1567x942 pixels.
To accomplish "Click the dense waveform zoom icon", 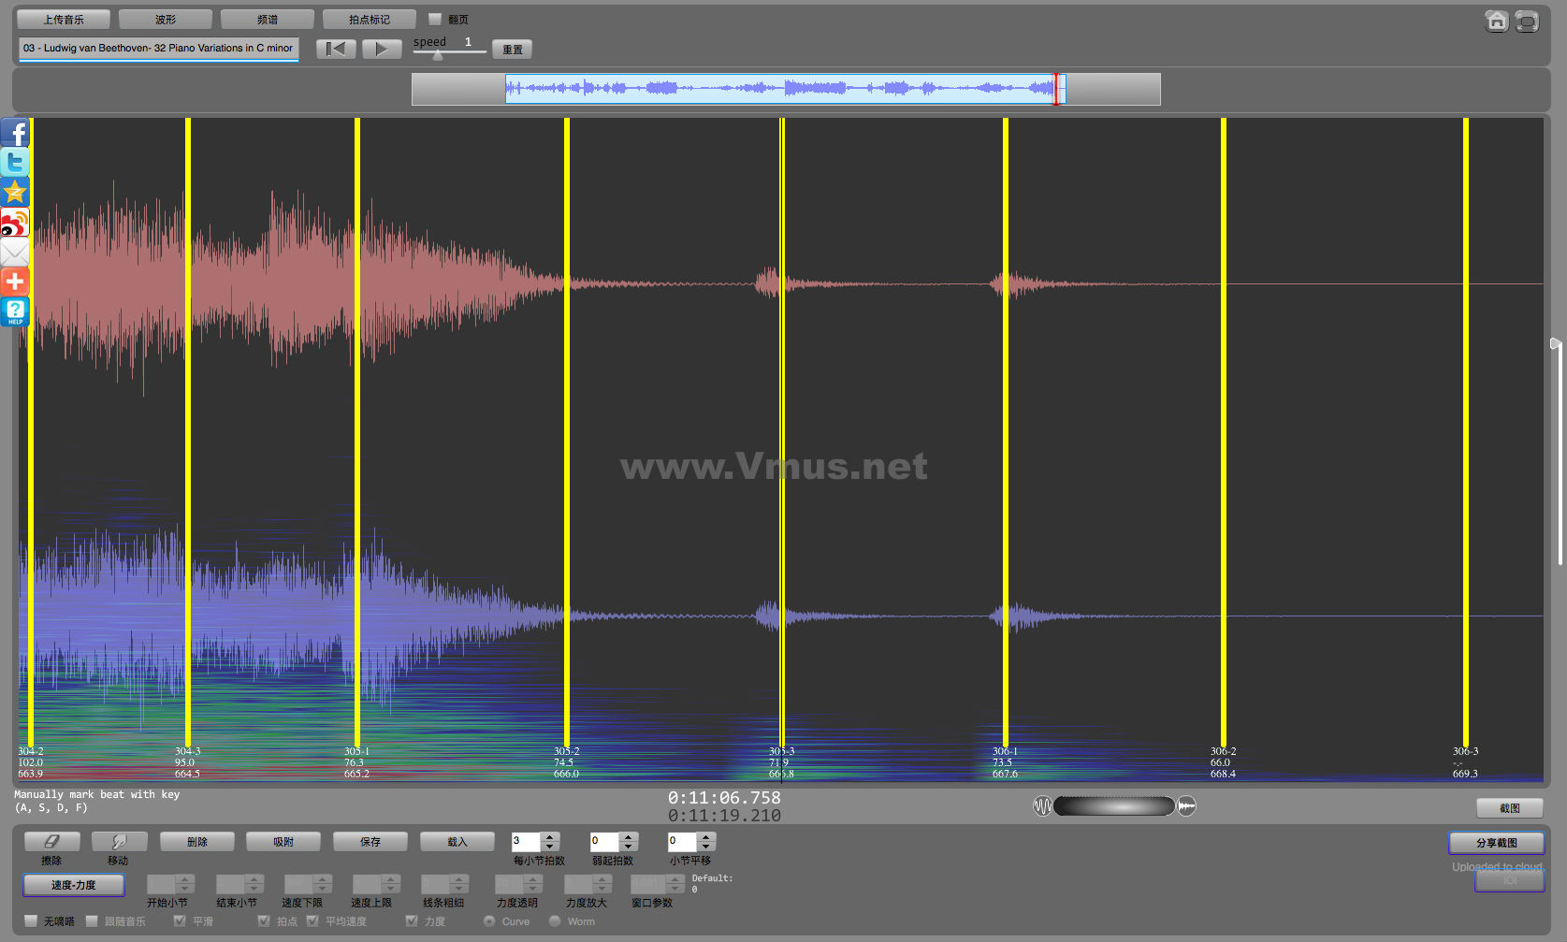I will [x=1186, y=805].
